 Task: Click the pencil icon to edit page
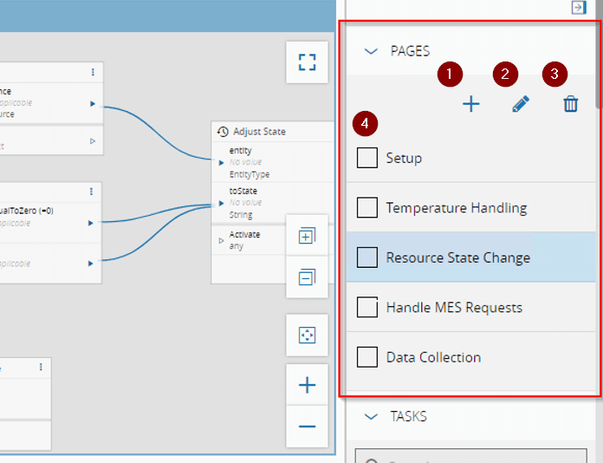point(520,105)
